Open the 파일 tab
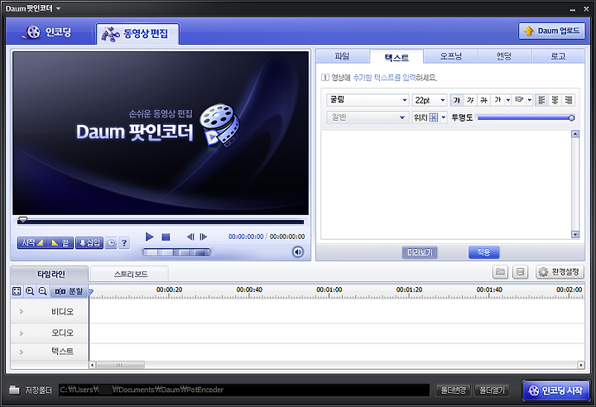This screenshot has width=596, height=407. click(342, 56)
